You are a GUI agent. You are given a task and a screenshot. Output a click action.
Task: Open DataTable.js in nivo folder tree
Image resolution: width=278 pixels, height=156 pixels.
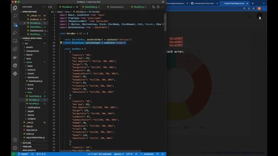(35, 96)
